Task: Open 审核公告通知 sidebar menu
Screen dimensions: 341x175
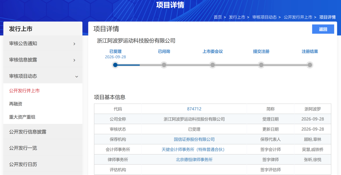Action: click(43, 43)
